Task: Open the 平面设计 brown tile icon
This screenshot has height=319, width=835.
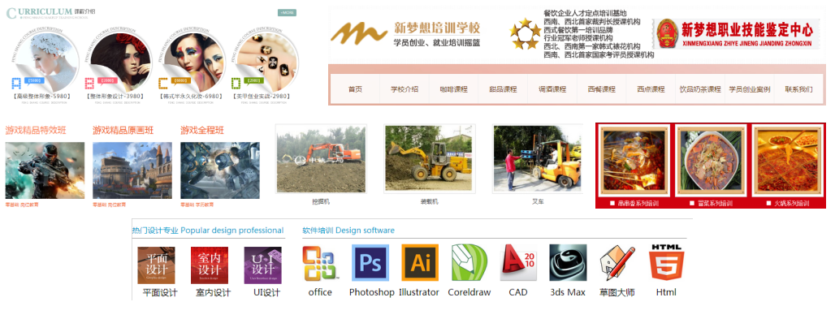Action: pyautogui.click(x=156, y=265)
